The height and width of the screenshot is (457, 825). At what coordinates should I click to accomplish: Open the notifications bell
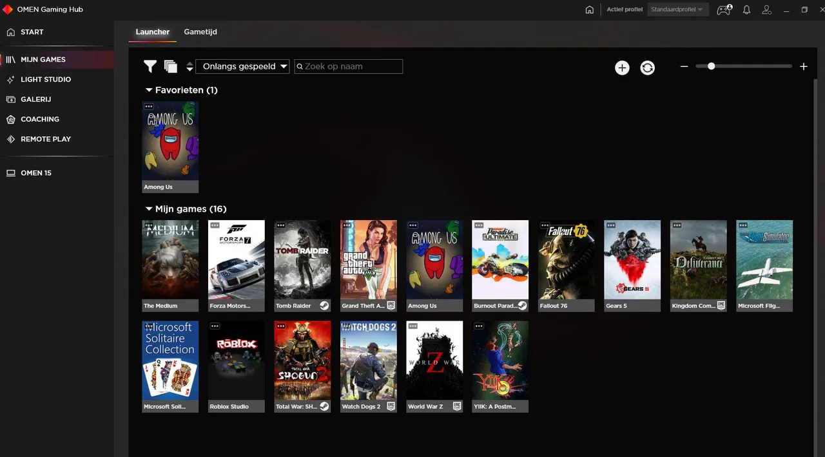point(746,10)
